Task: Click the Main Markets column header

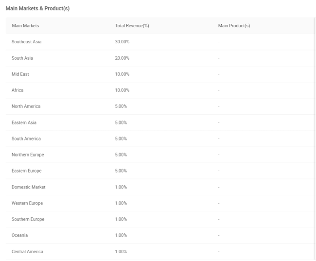Action: (25, 26)
